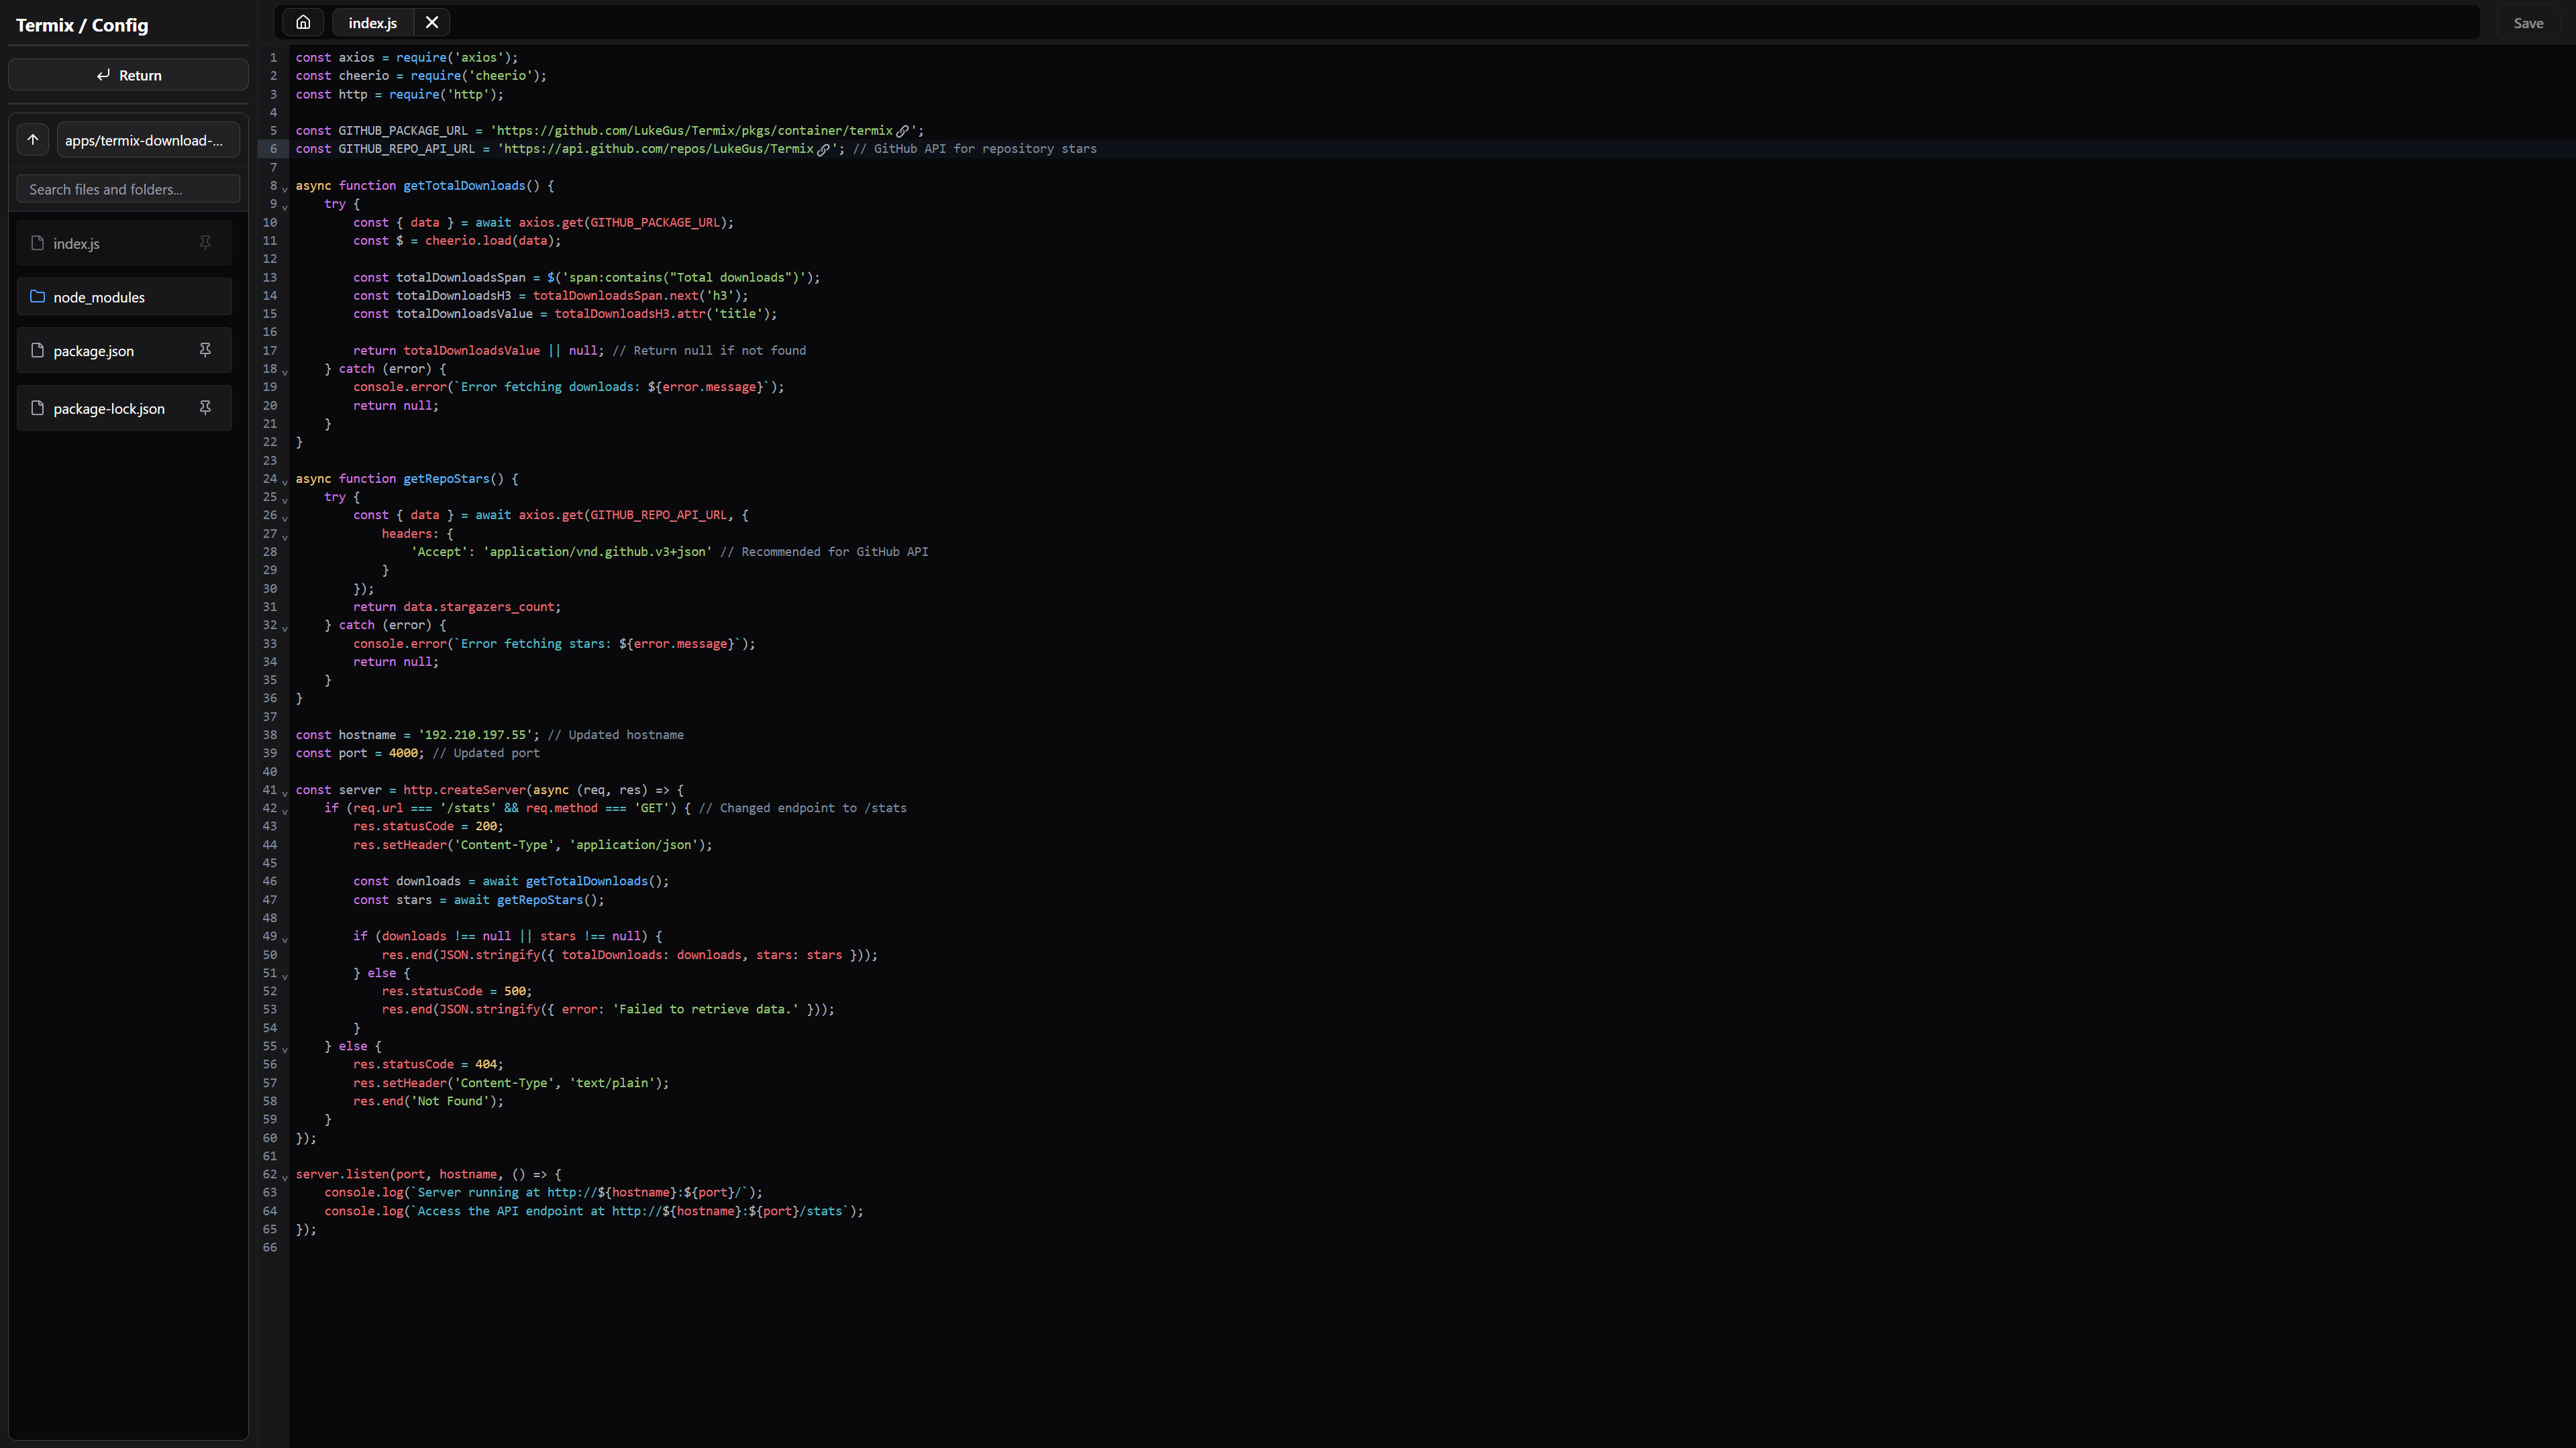The width and height of the screenshot is (2576, 1448).
Task: Open the node_modules folder
Action: (99, 297)
